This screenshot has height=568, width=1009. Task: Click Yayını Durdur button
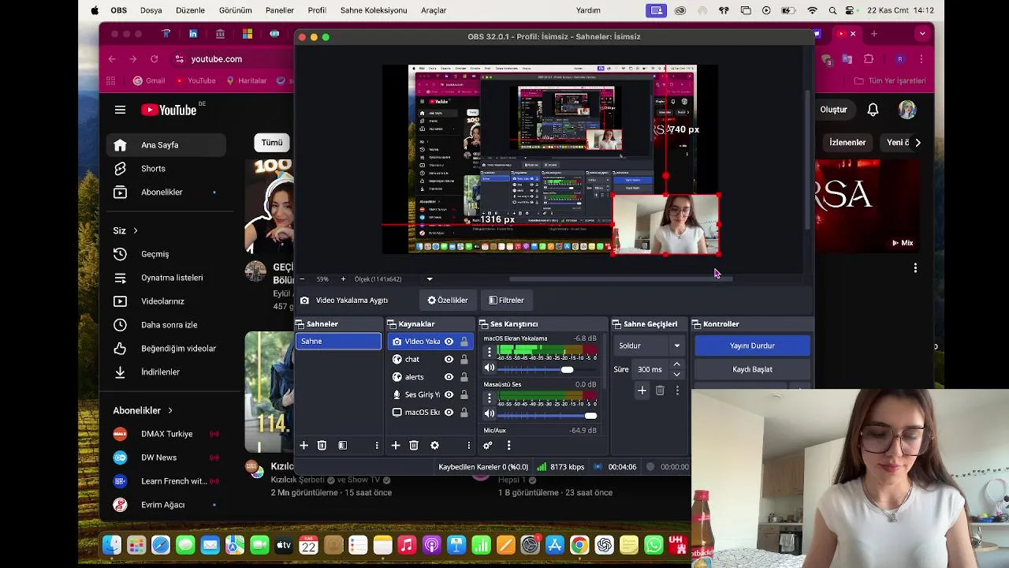tap(752, 346)
